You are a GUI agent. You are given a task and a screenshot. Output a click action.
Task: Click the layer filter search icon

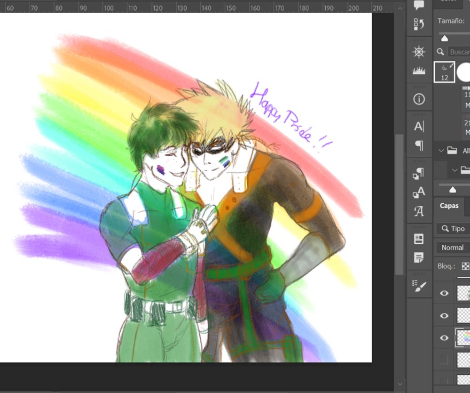(x=445, y=228)
